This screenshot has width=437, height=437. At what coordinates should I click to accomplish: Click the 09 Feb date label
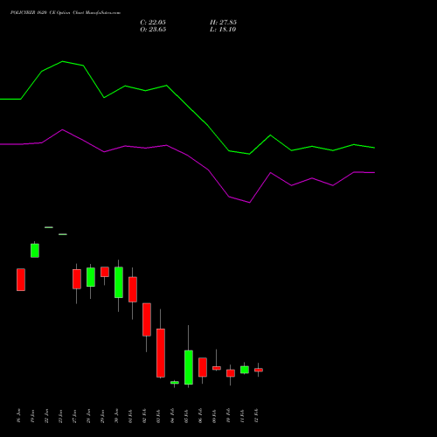[215, 416]
